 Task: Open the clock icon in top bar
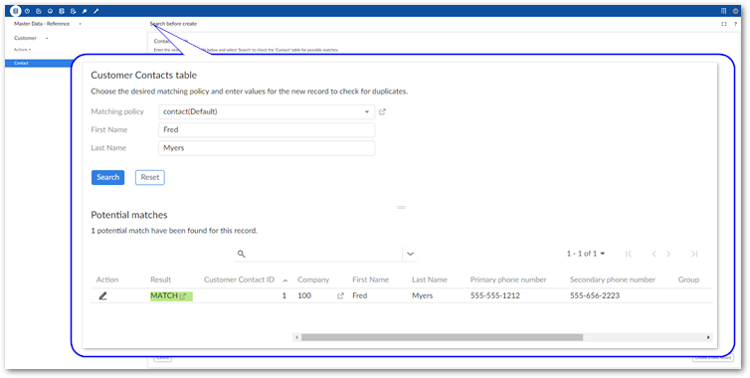point(27,11)
